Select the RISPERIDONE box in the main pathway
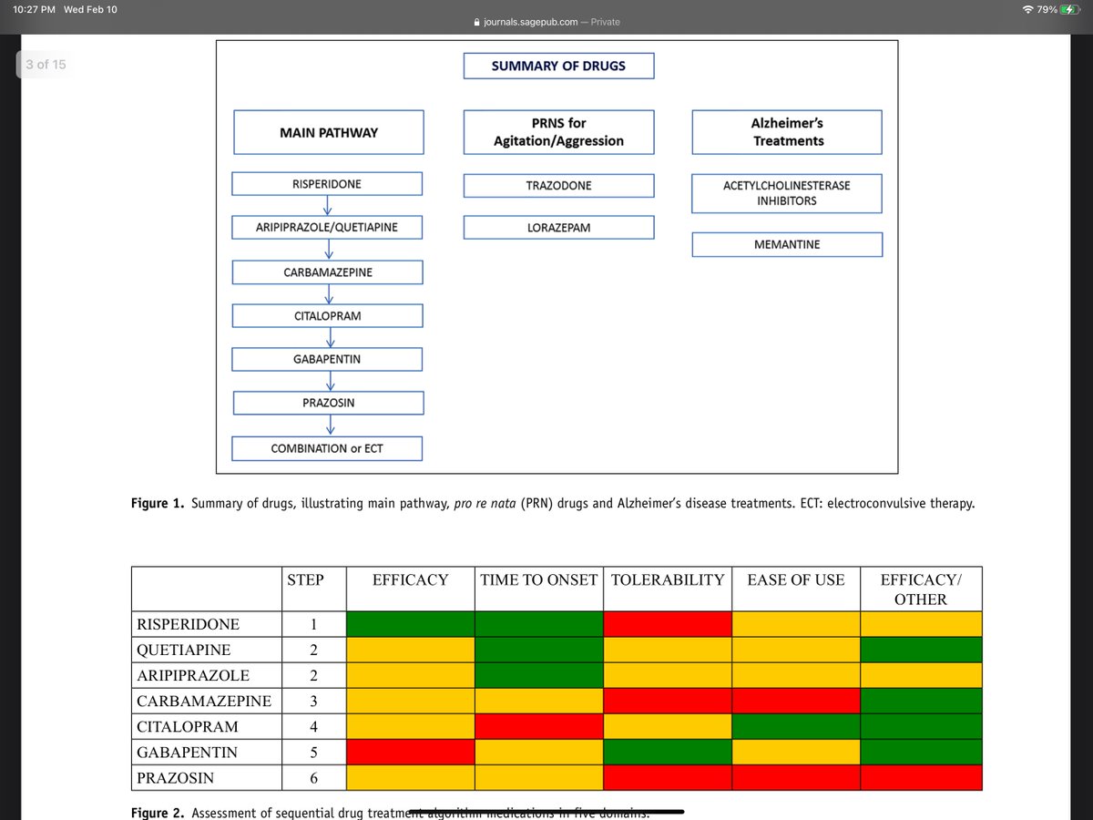The image size is (1093, 820). 327,183
